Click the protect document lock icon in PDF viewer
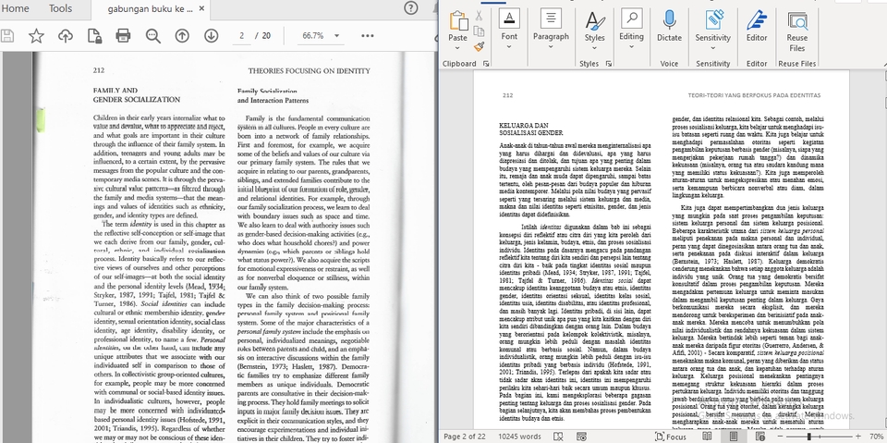887x443 pixels. pos(94,36)
